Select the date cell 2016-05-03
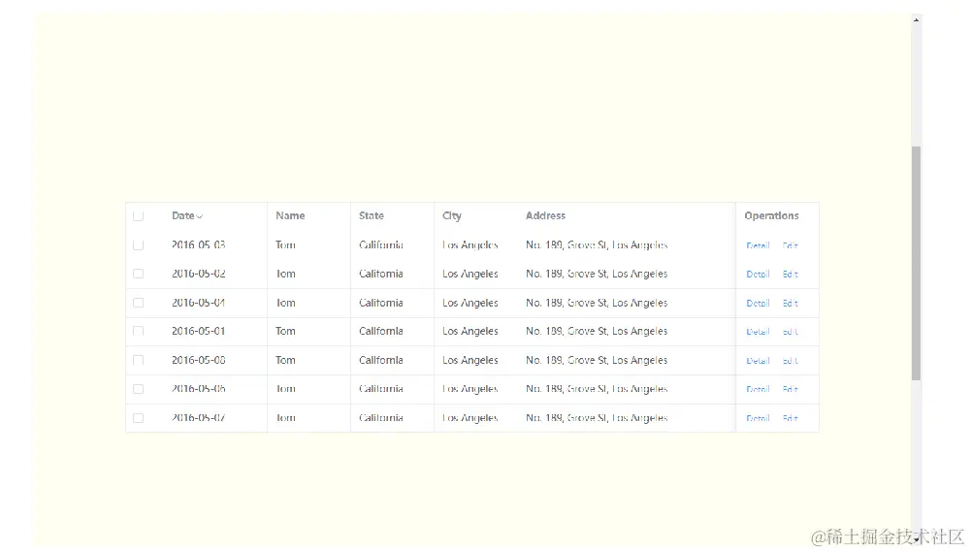The image size is (971, 552). [198, 244]
